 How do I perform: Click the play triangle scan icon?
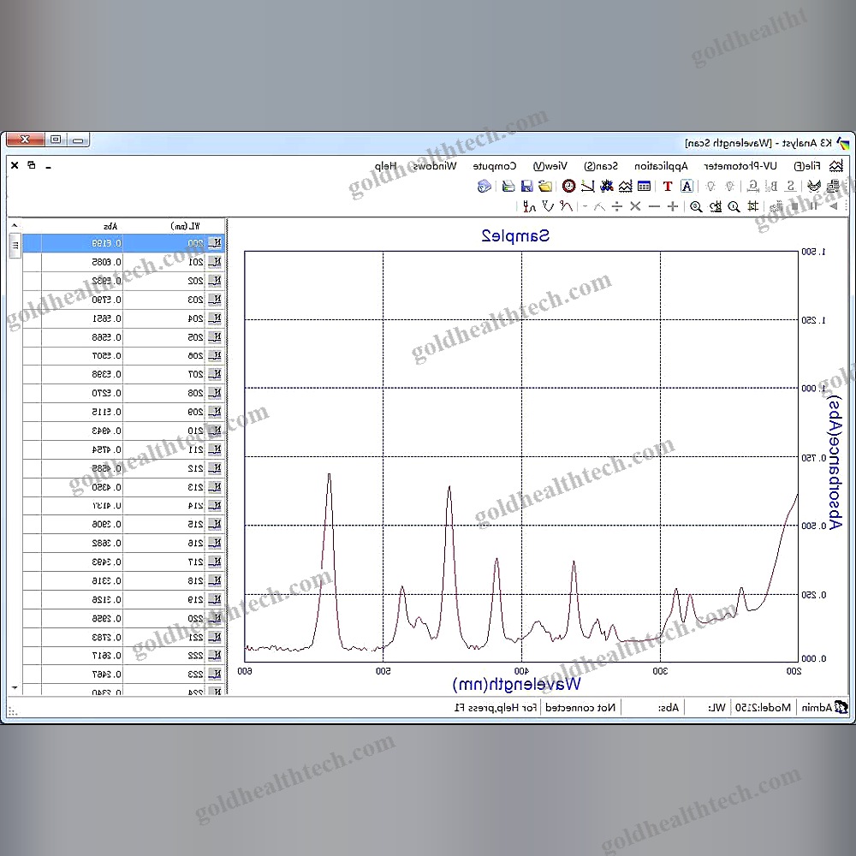click(833, 206)
